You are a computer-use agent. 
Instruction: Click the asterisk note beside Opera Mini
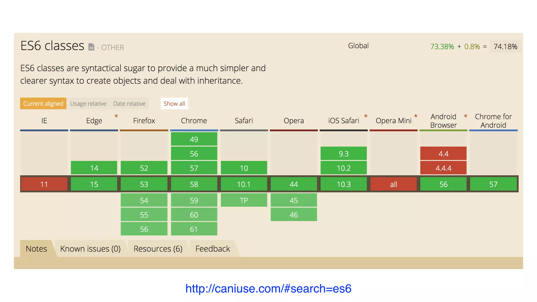tap(416, 116)
